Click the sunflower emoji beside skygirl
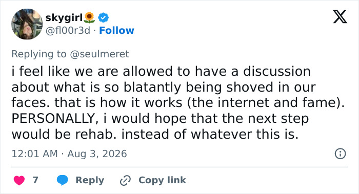Screen dimensions: 359x194 tap(89, 17)
